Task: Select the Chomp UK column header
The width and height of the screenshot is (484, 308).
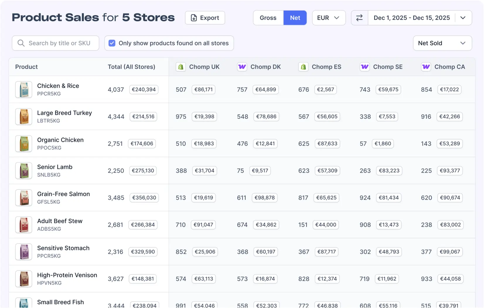Action: 204,67
